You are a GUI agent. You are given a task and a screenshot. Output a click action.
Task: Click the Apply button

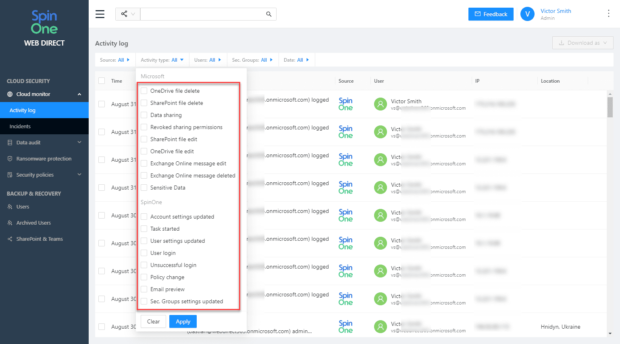pos(183,321)
